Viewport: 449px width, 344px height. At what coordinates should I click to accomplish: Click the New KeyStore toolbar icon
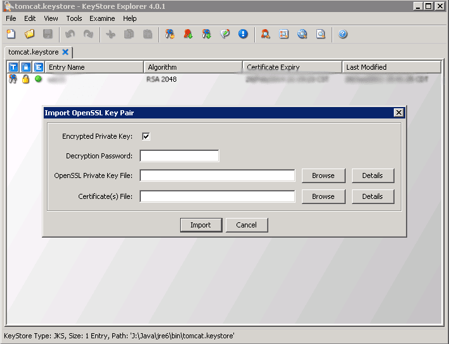click(x=11, y=34)
